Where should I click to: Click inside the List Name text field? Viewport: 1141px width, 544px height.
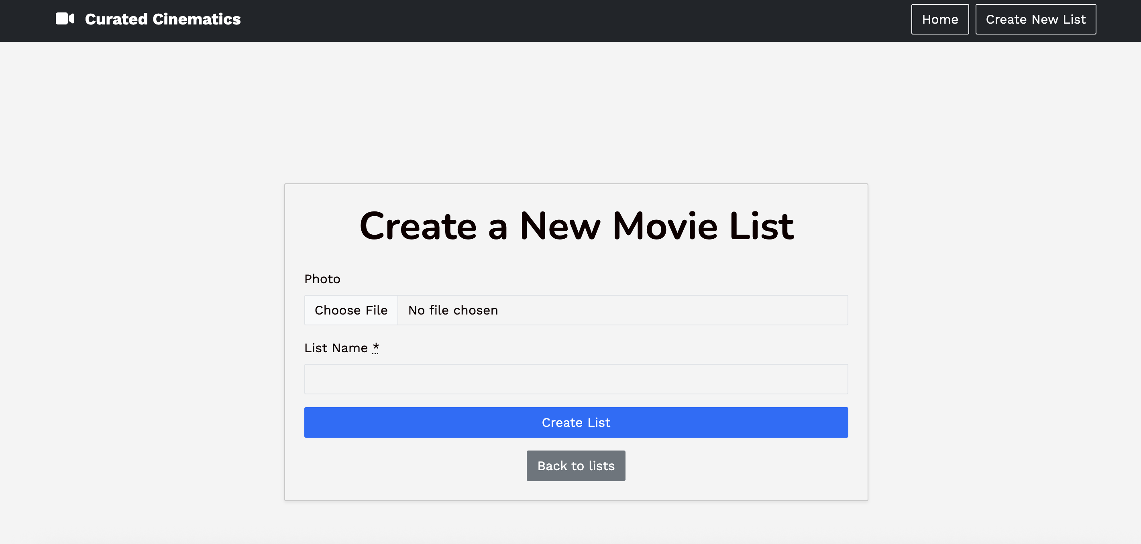click(x=575, y=379)
